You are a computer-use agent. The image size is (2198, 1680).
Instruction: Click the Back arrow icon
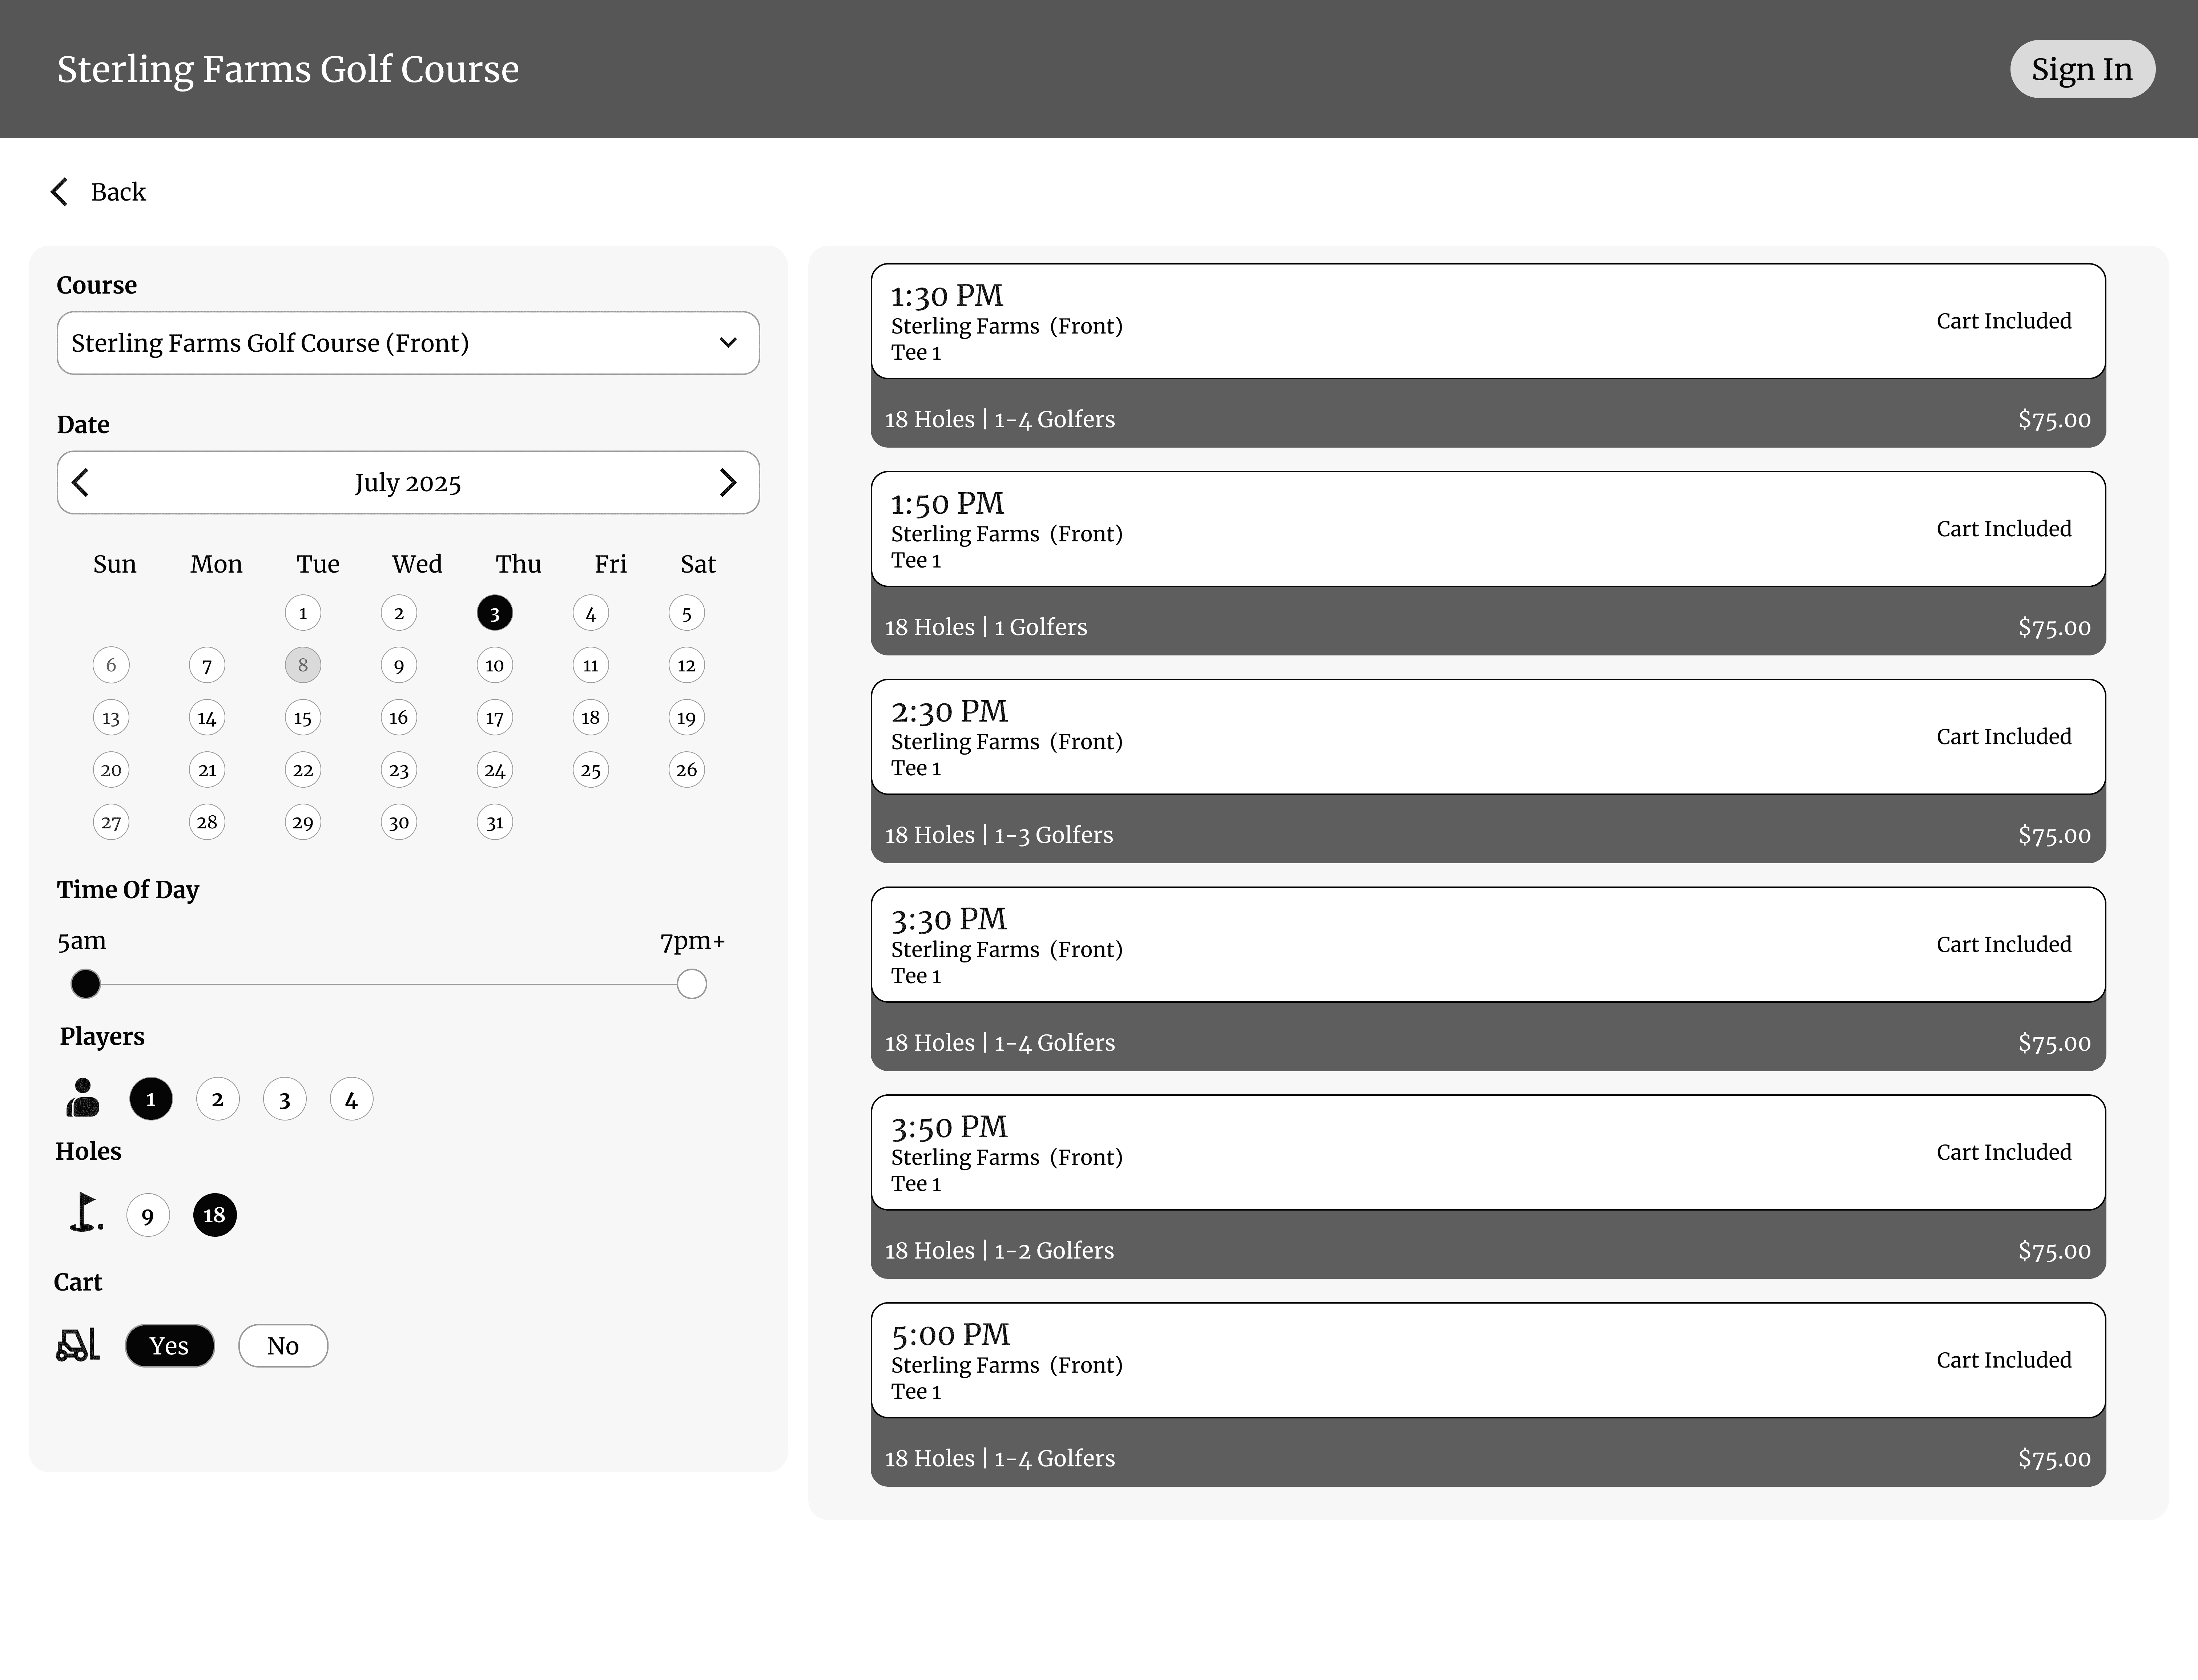[59, 191]
